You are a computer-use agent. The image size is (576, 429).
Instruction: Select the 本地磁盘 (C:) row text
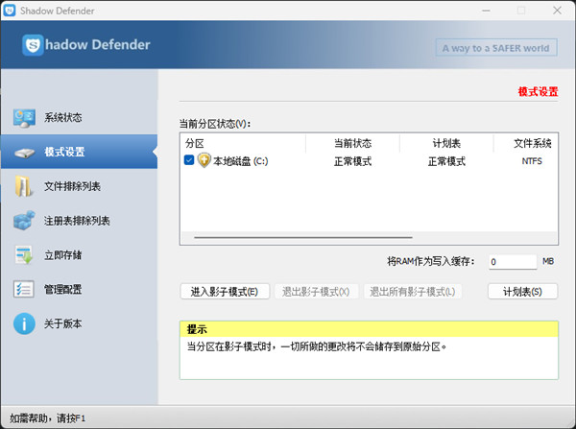coord(241,161)
